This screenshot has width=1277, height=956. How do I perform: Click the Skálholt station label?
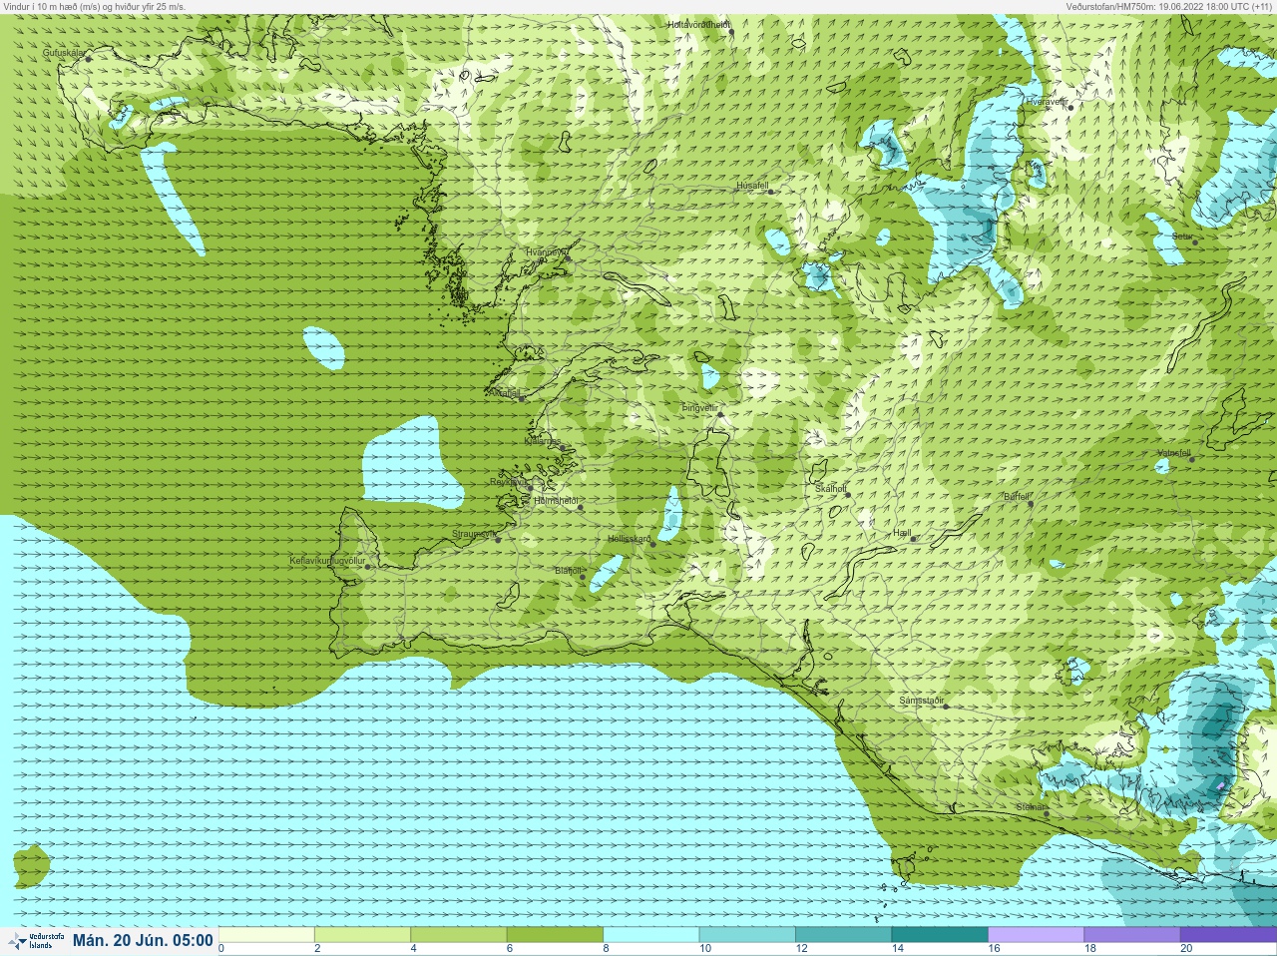[831, 489]
